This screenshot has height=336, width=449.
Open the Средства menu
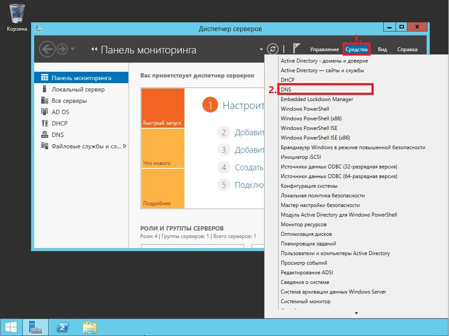click(x=356, y=49)
